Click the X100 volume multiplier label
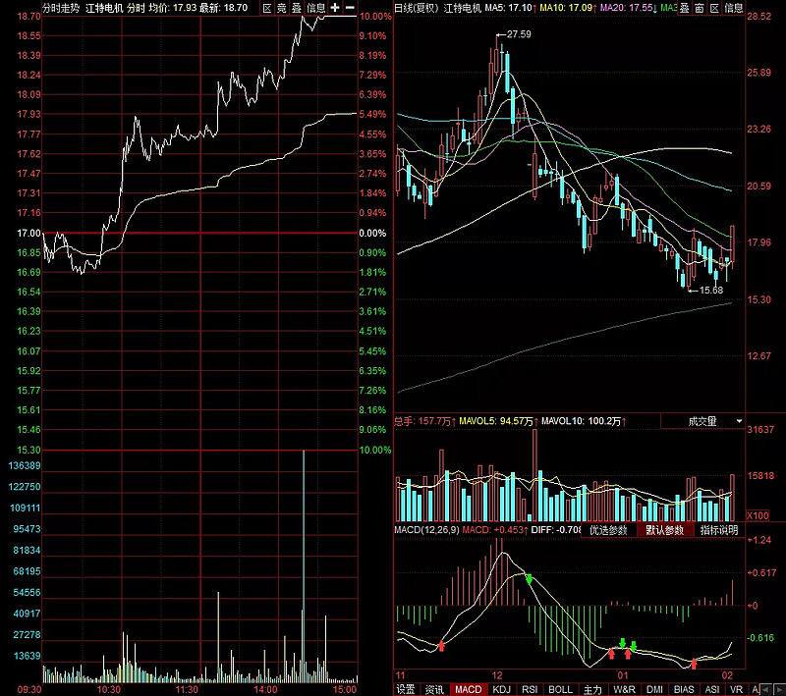Viewport: 786px width, 696px height. (x=758, y=515)
